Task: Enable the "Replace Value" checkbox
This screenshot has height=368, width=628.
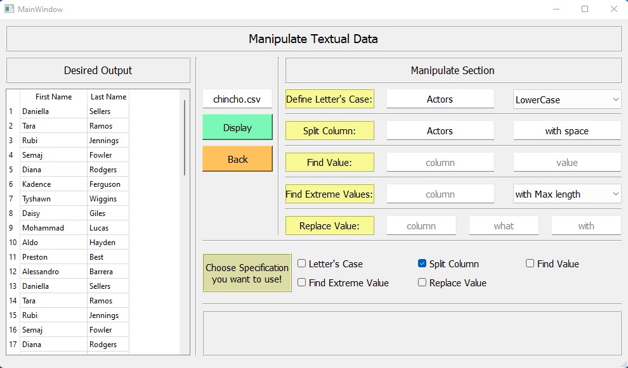Action: click(422, 283)
